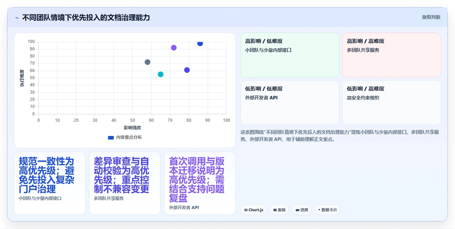Click the 影响强度 x-axis title
The height and width of the screenshot is (229, 455).
click(132, 128)
